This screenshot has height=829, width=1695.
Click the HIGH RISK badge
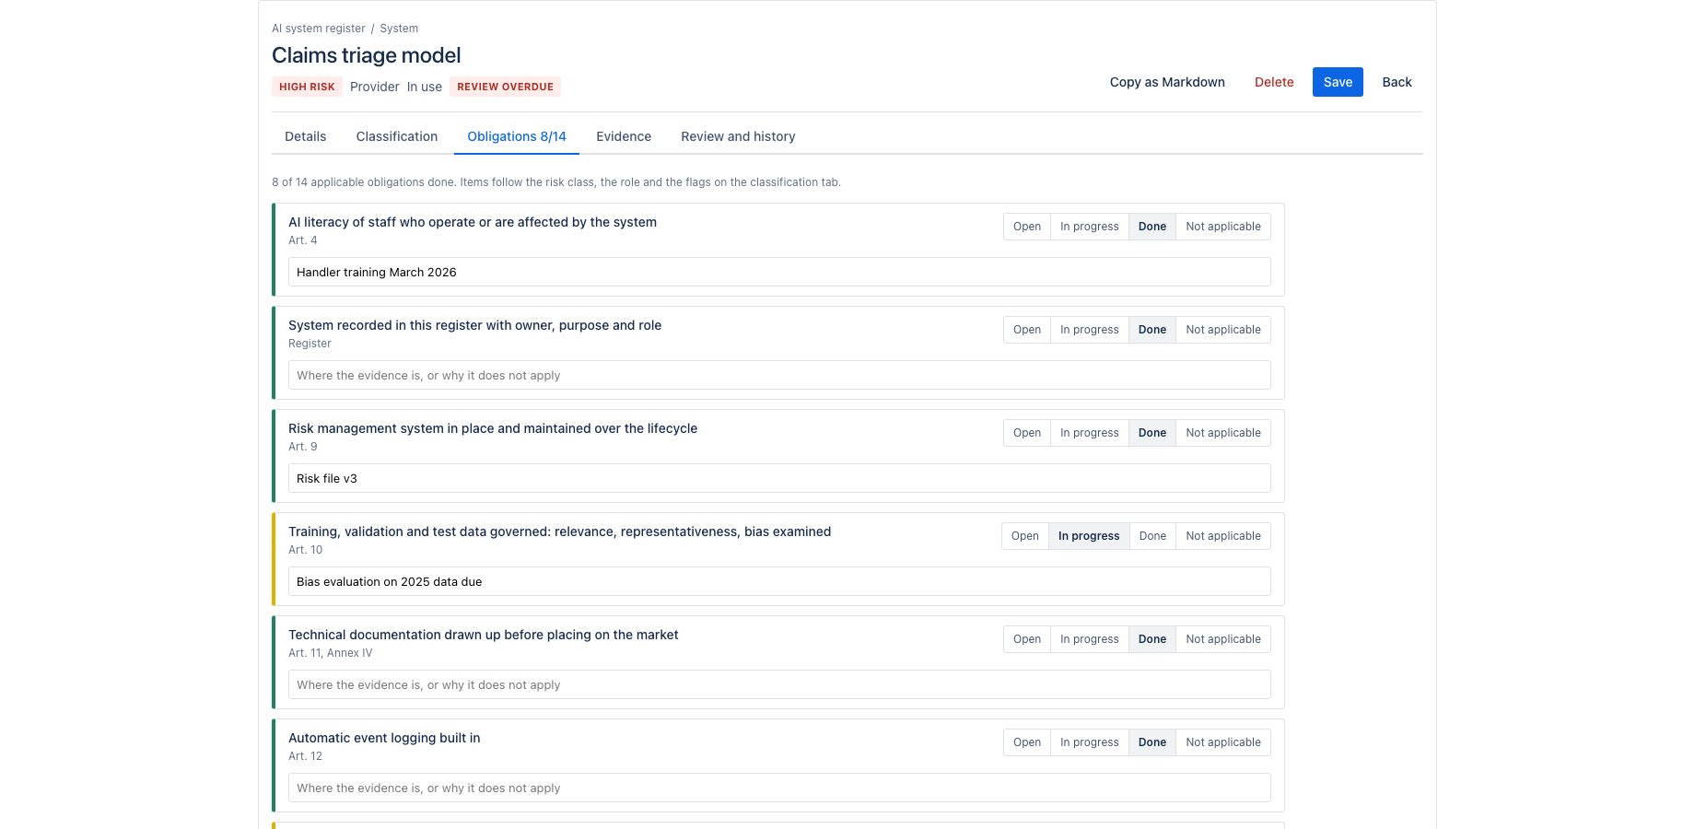(307, 87)
